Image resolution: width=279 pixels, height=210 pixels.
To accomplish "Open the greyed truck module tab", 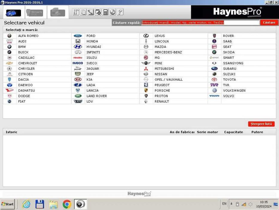I will pos(58,13).
